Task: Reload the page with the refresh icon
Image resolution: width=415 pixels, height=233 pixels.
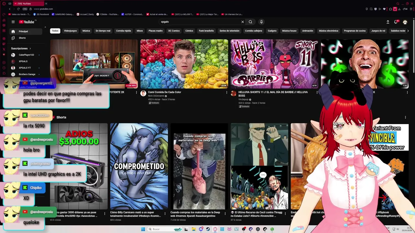Action: tap(18, 9)
